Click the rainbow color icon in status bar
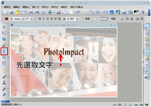Viewport: 151px width, 107px height. click(141, 105)
